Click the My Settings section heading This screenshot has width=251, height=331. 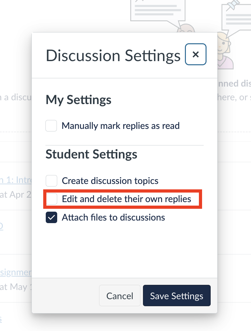[78, 100]
